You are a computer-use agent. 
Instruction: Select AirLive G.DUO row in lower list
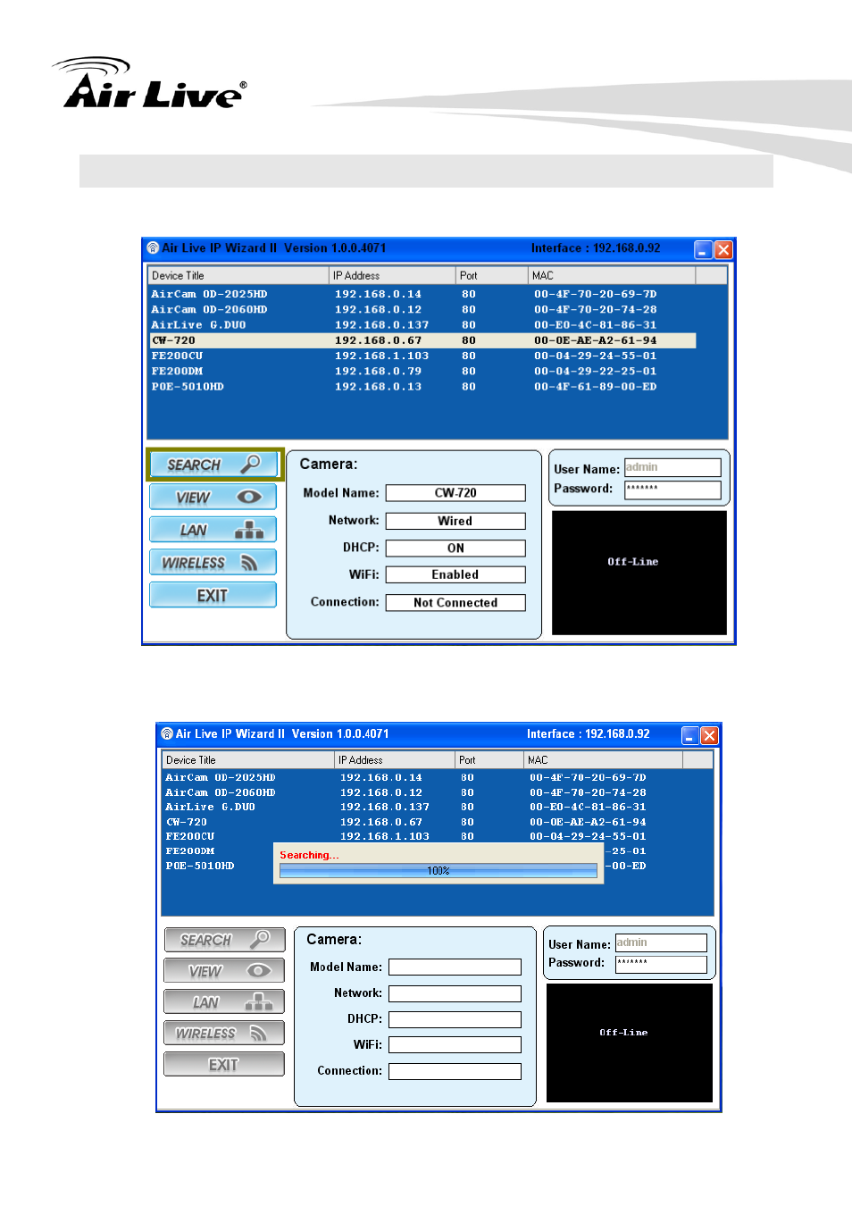pos(422,807)
